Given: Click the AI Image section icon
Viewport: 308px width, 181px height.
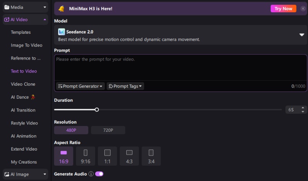Looking at the screenshot, I should coord(7,174).
